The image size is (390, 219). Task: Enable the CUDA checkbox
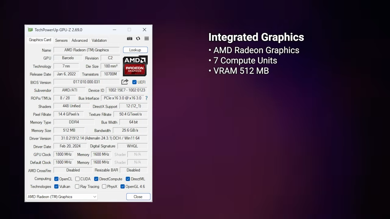tap(77, 179)
